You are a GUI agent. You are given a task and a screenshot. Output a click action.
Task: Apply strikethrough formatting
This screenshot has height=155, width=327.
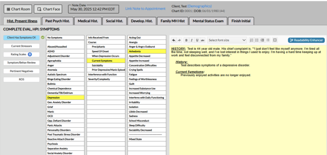click(202, 40)
